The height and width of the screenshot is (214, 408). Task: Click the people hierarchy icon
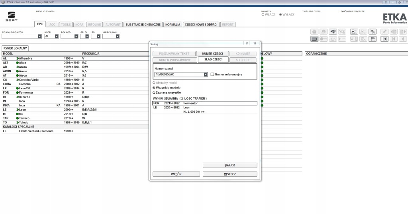coord(363,39)
